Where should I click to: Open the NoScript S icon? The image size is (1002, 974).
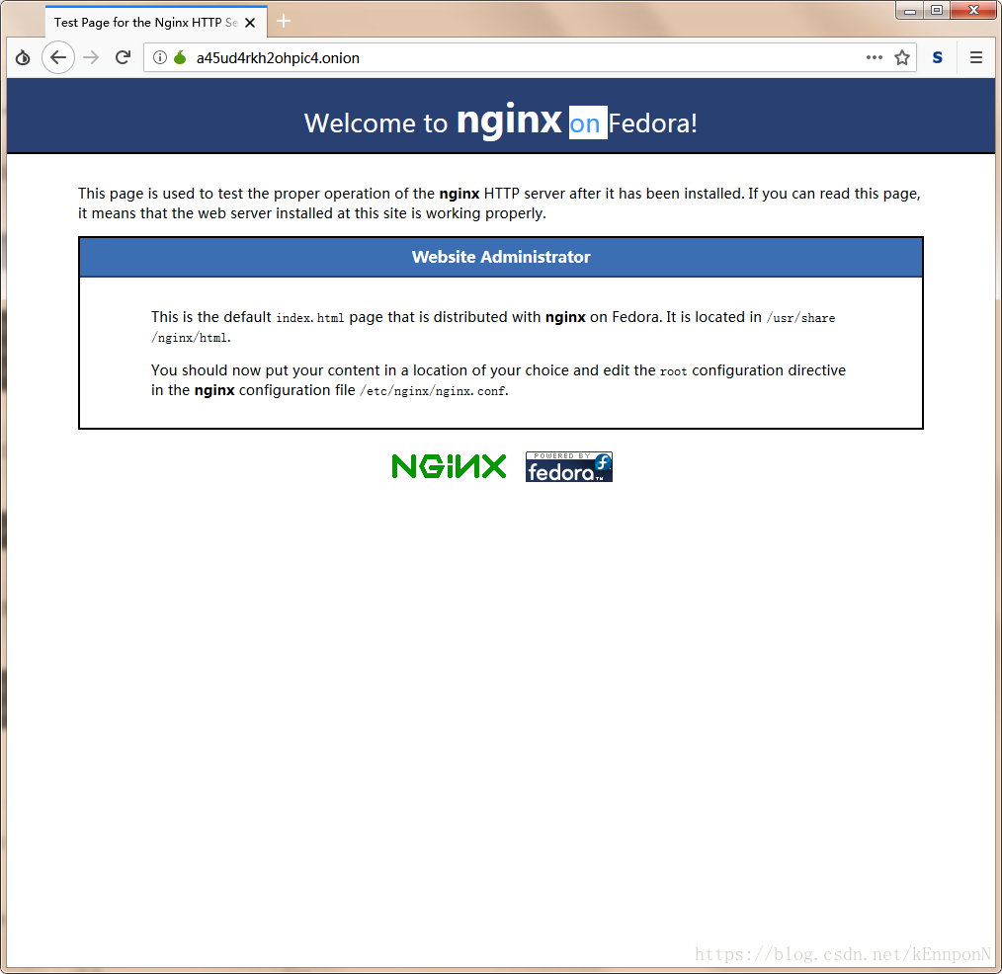point(938,57)
